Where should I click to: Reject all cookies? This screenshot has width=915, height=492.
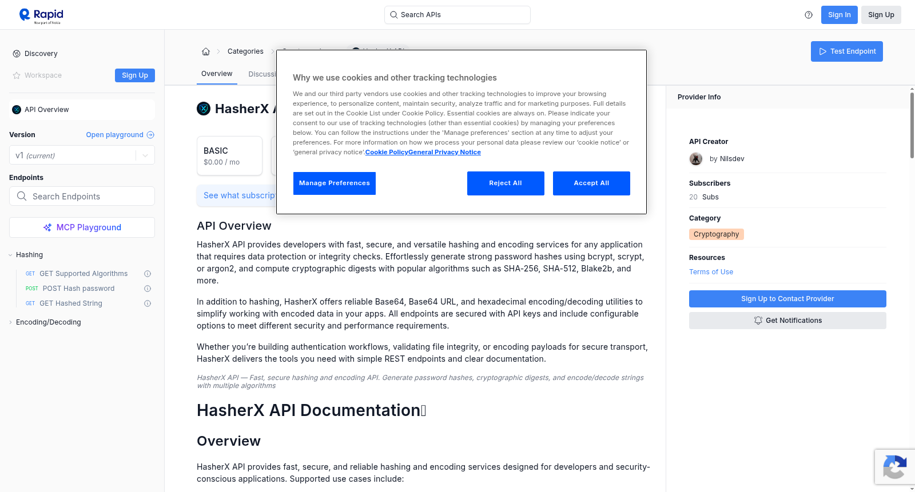point(506,183)
